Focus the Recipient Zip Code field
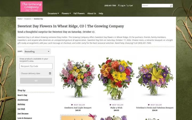192x120 pixels. click(x=36, y=66)
